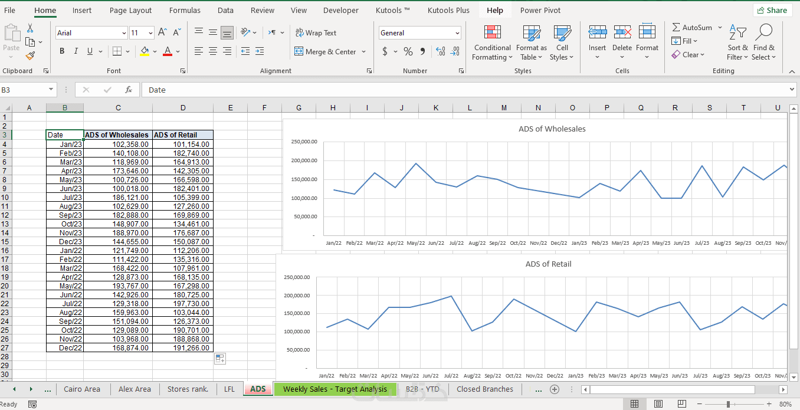Apply the red Font Color swatch
The image size is (800, 410).
tap(168, 51)
